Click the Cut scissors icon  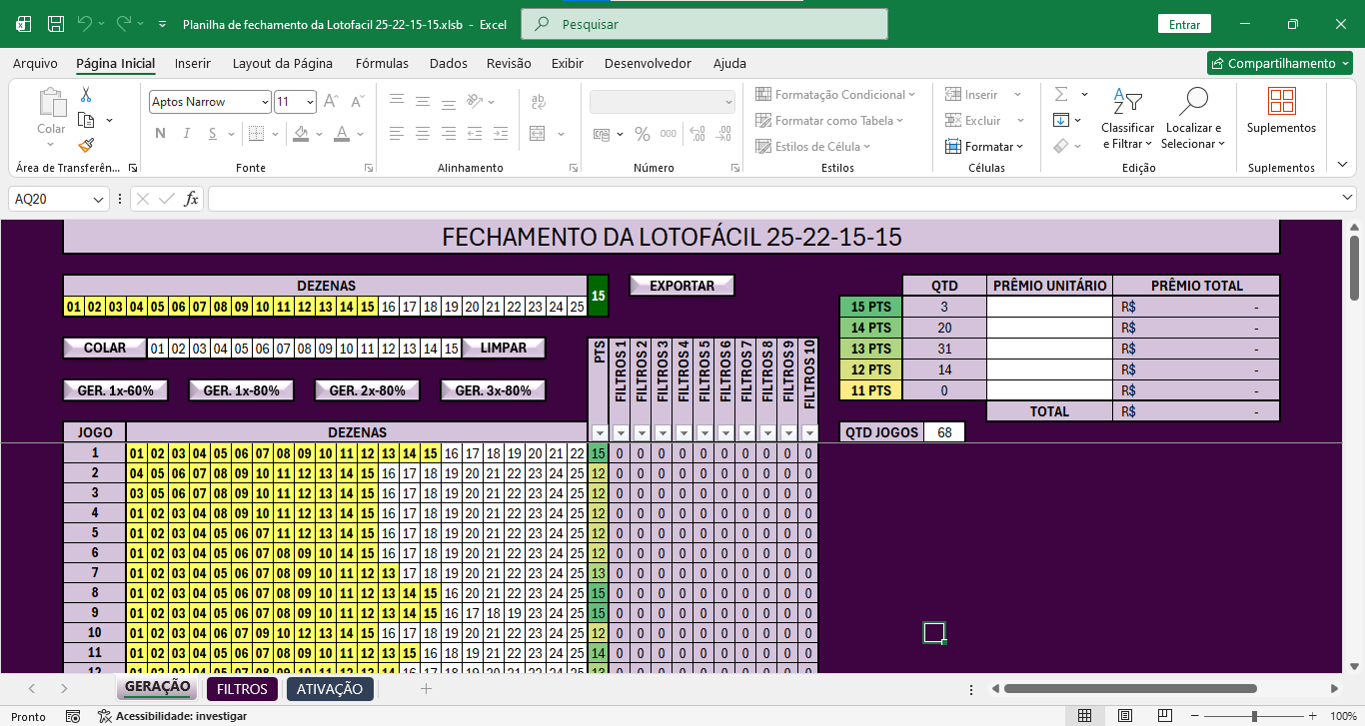tap(86, 95)
